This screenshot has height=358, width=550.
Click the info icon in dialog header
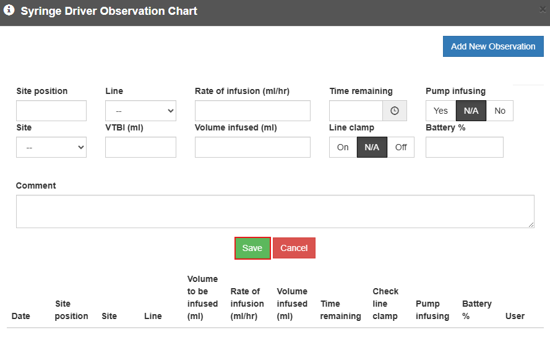[x=9, y=11]
